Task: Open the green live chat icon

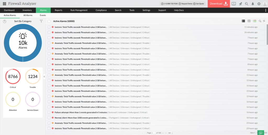Action: point(260,133)
